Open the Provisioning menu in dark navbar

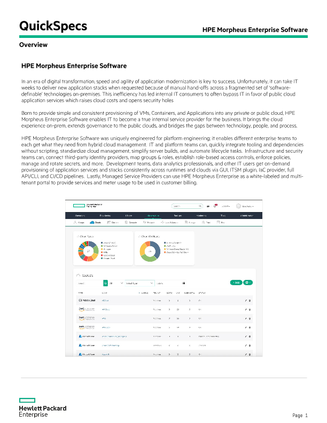click(105, 216)
